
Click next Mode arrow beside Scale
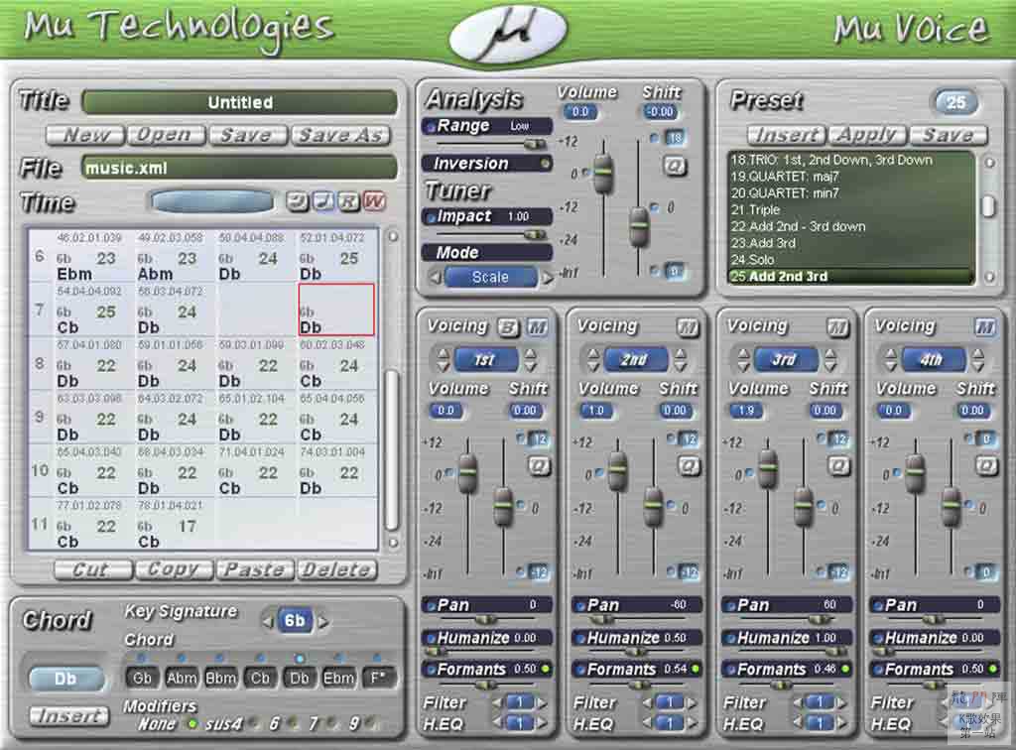pos(548,278)
